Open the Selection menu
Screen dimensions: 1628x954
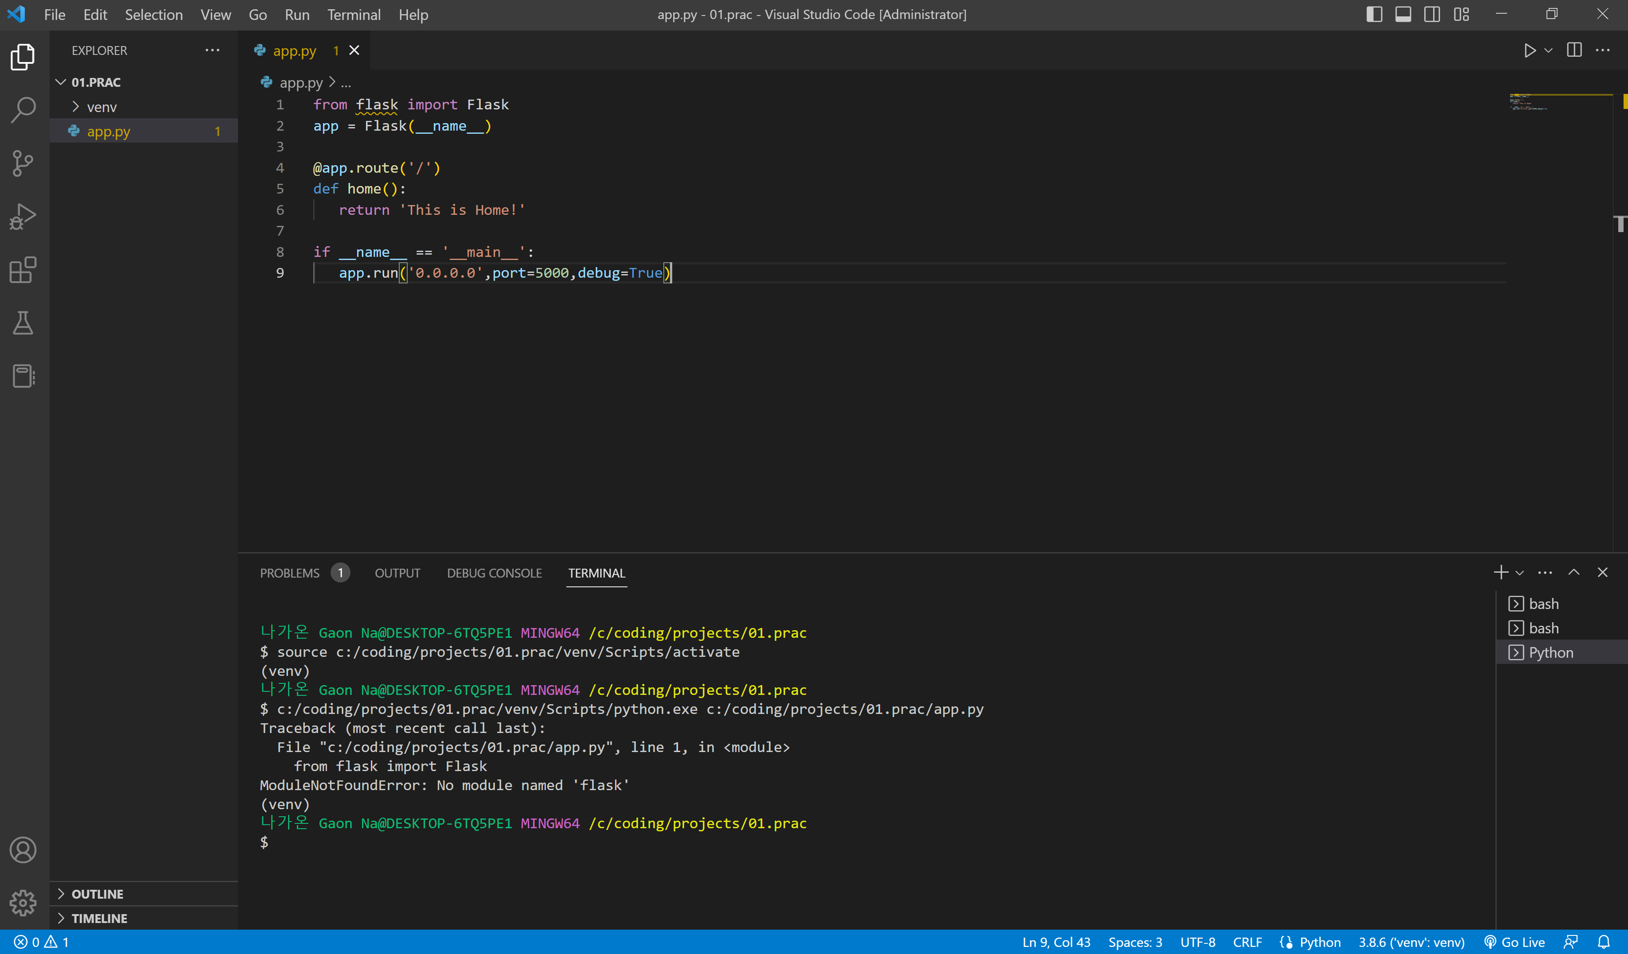154,14
